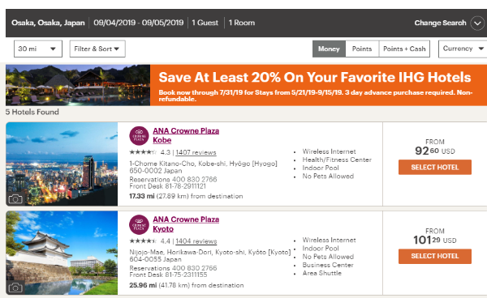Switch price display to Points
The image size is (487, 298).
362,49
